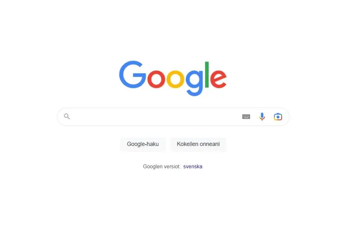Focus the empty Google search field
Image resolution: width=364 pixels, height=239 pixels.
155,116
